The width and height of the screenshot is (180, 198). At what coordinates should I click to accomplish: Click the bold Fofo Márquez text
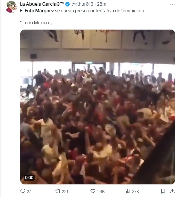[x=39, y=11]
